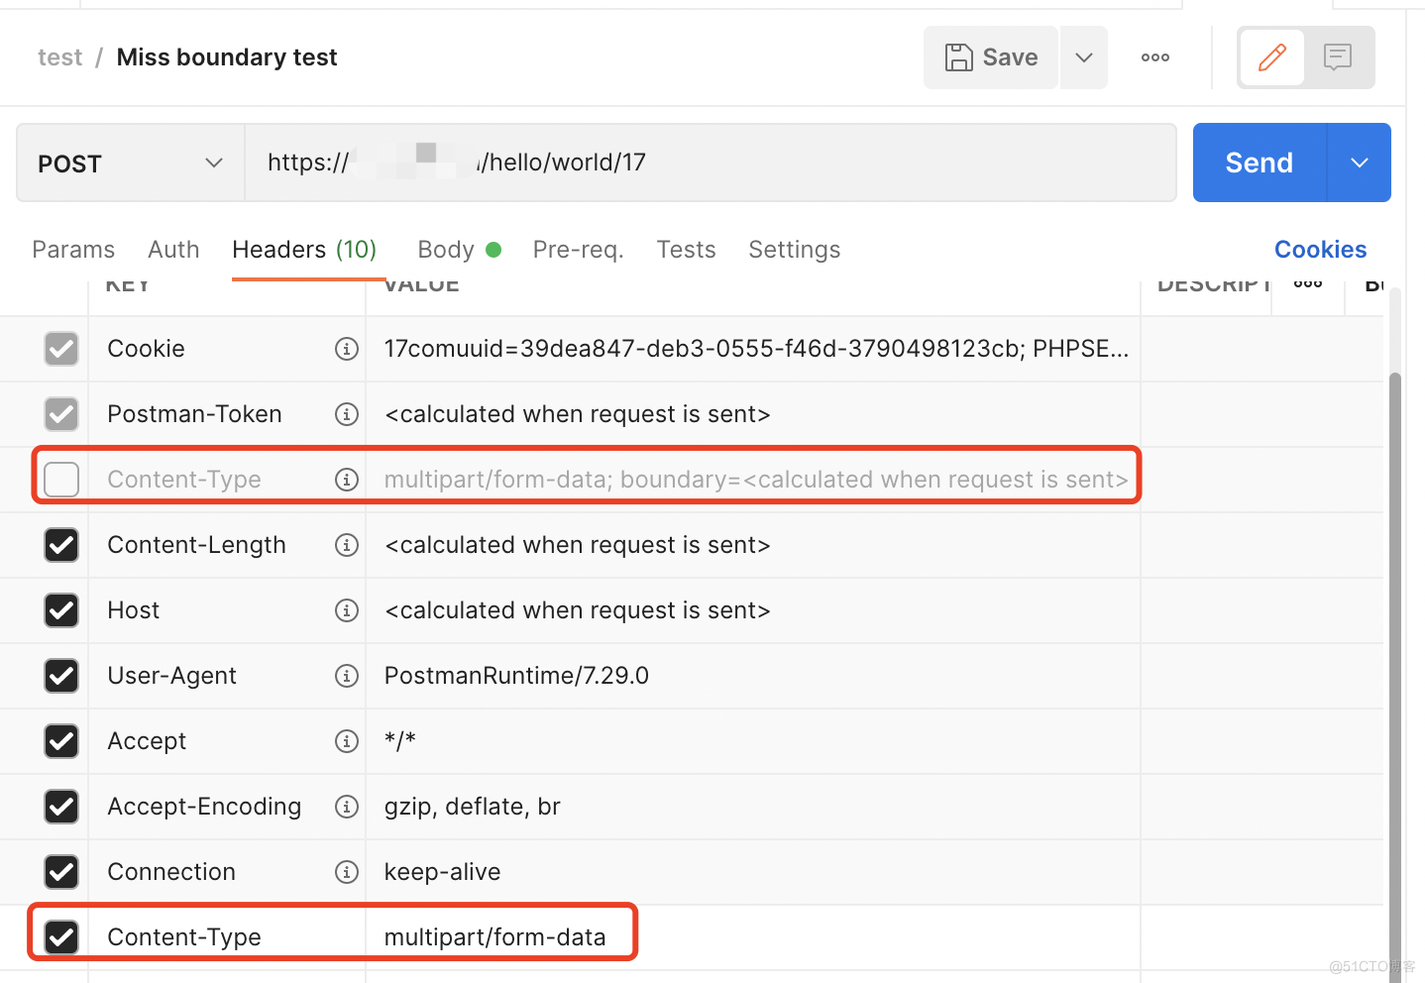Click the blue Send button
Screen dimensions: 1425x983
click(1260, 163)
